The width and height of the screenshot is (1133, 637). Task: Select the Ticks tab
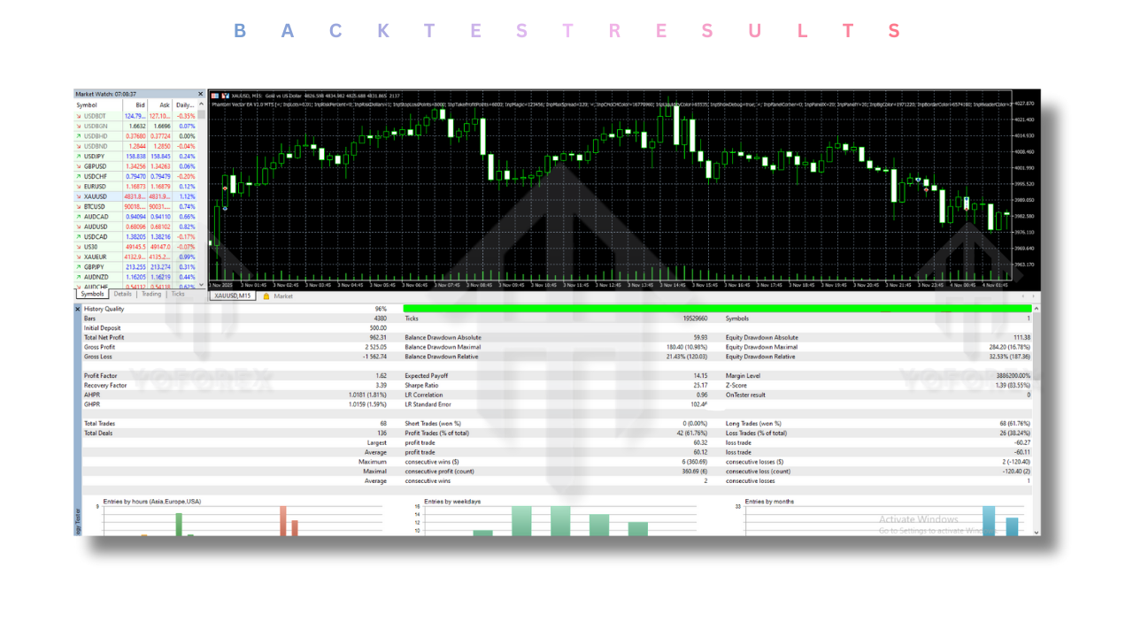(x=178, y=294)
